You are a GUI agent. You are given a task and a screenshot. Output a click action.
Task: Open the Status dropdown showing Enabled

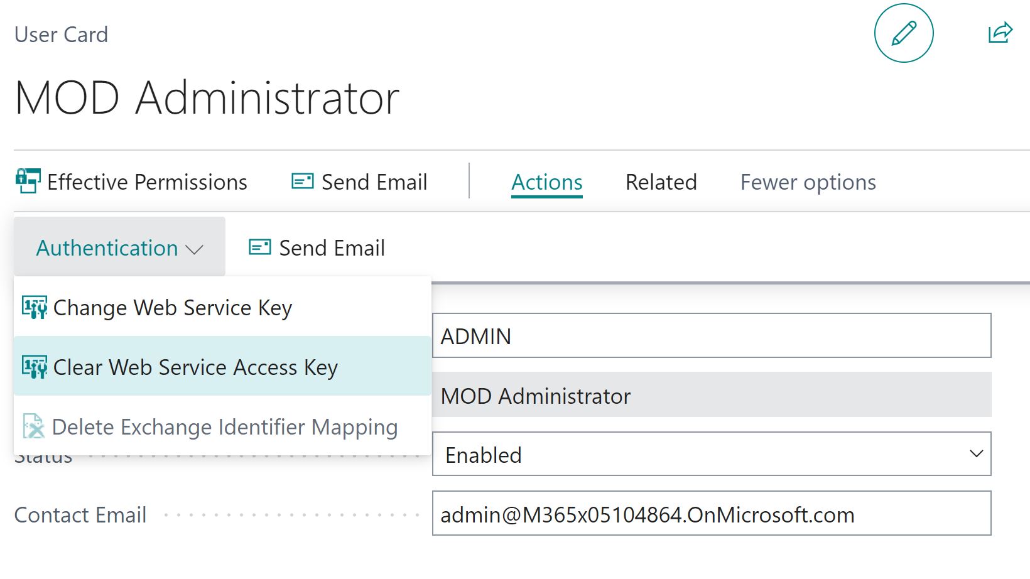(x=975, y=454)
